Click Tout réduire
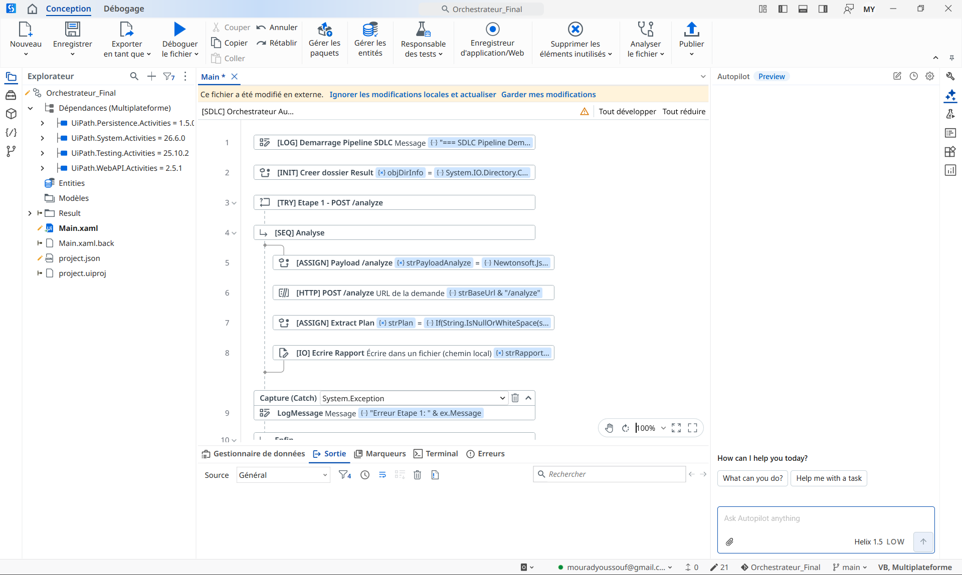 (684, 111)
